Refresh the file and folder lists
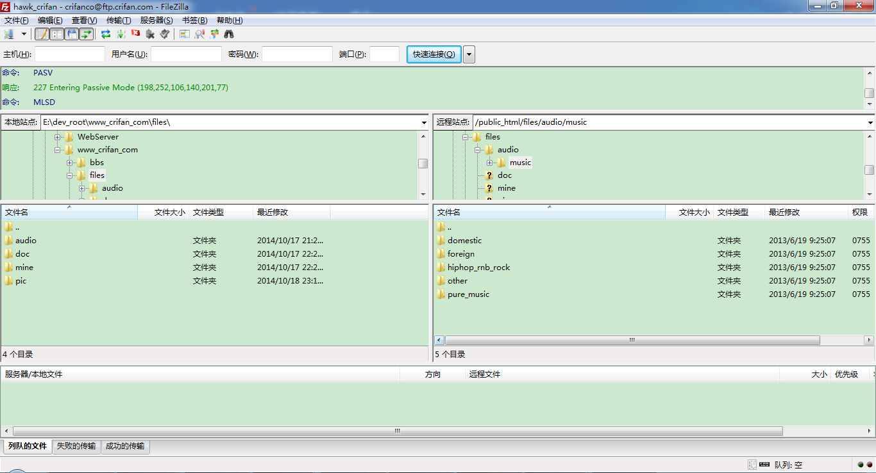Viewport: 876px width, 473px height. click(x=106, y=34)
